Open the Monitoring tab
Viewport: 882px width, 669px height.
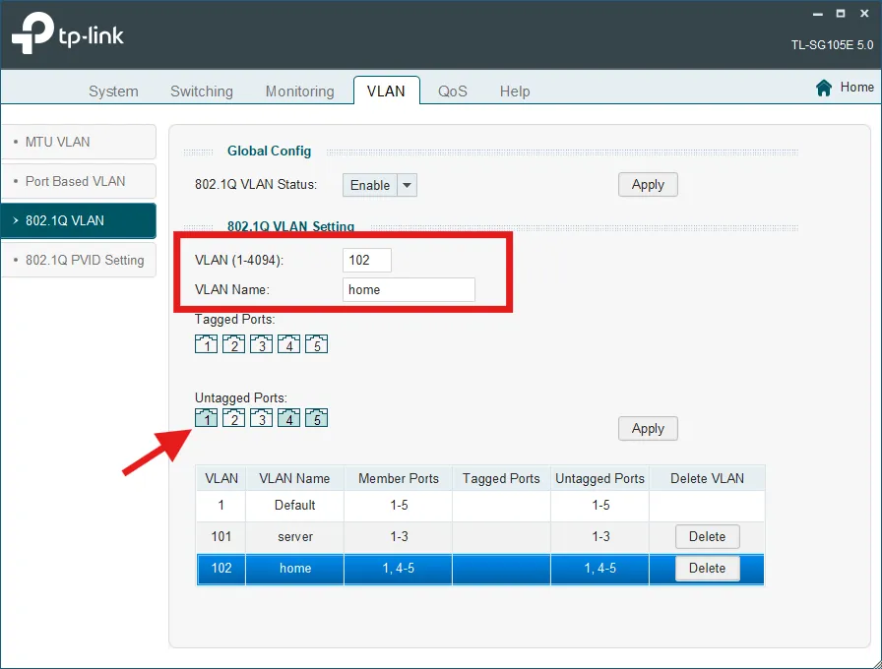pos(300,91)
